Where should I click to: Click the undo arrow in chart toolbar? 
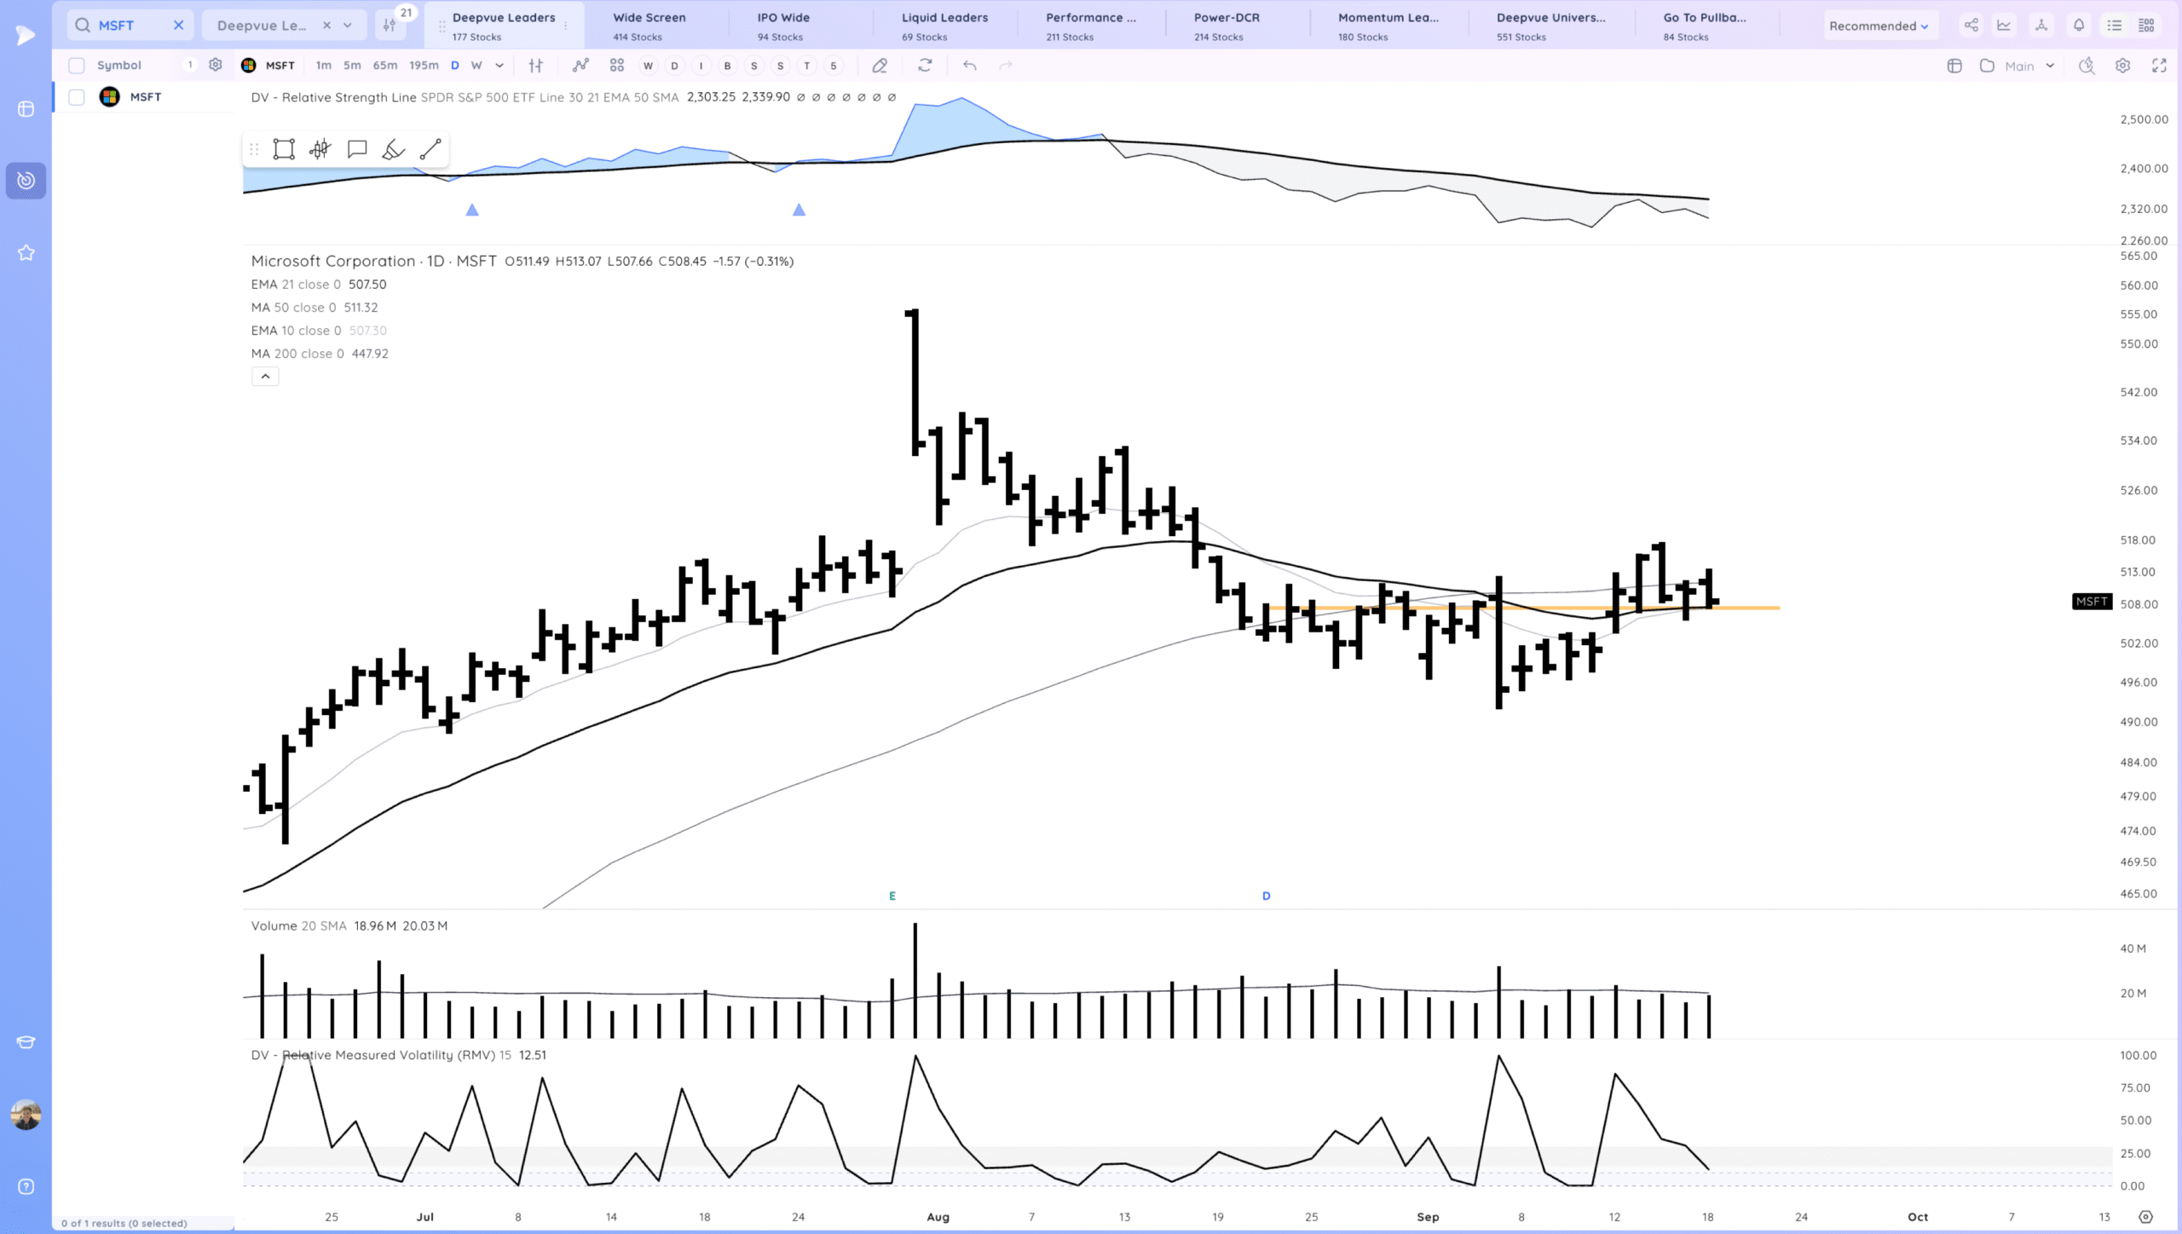[x=969, y=66]
